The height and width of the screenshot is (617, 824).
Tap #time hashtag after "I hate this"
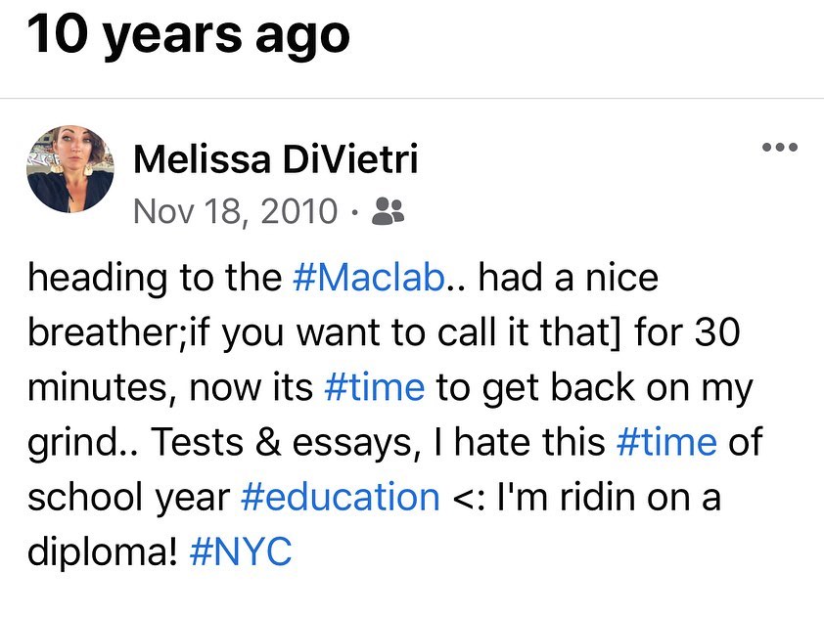tap(666, 443)
